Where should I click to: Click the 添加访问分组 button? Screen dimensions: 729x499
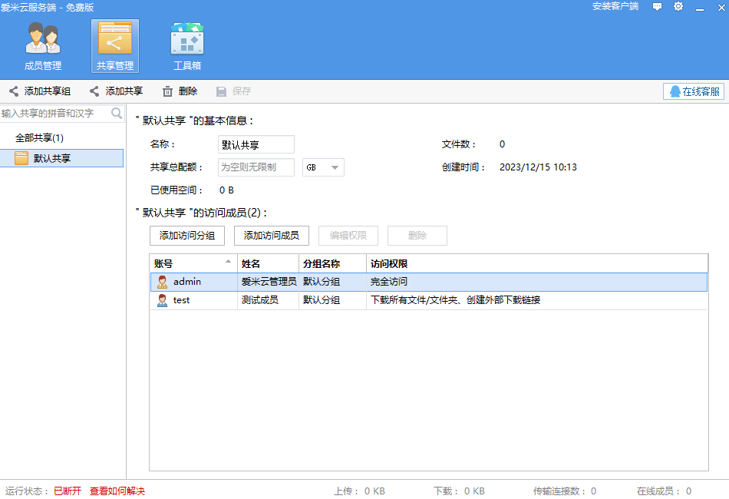[x=187, y=236]
